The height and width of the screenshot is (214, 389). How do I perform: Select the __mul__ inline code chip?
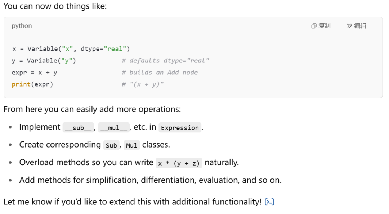pos(114,128)
